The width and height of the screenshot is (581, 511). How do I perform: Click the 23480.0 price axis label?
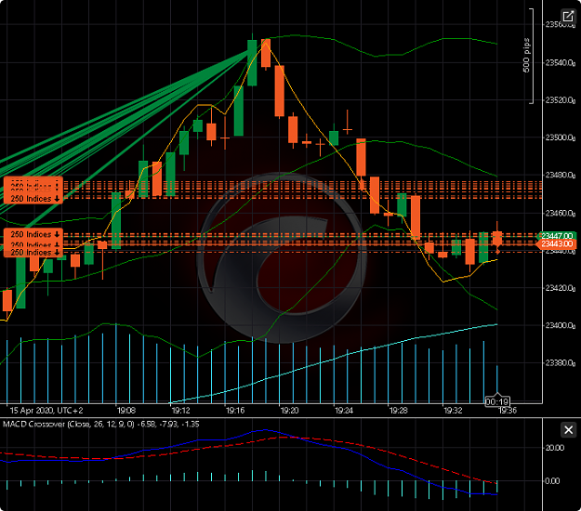pyautogui.click(x=561, y=175)
